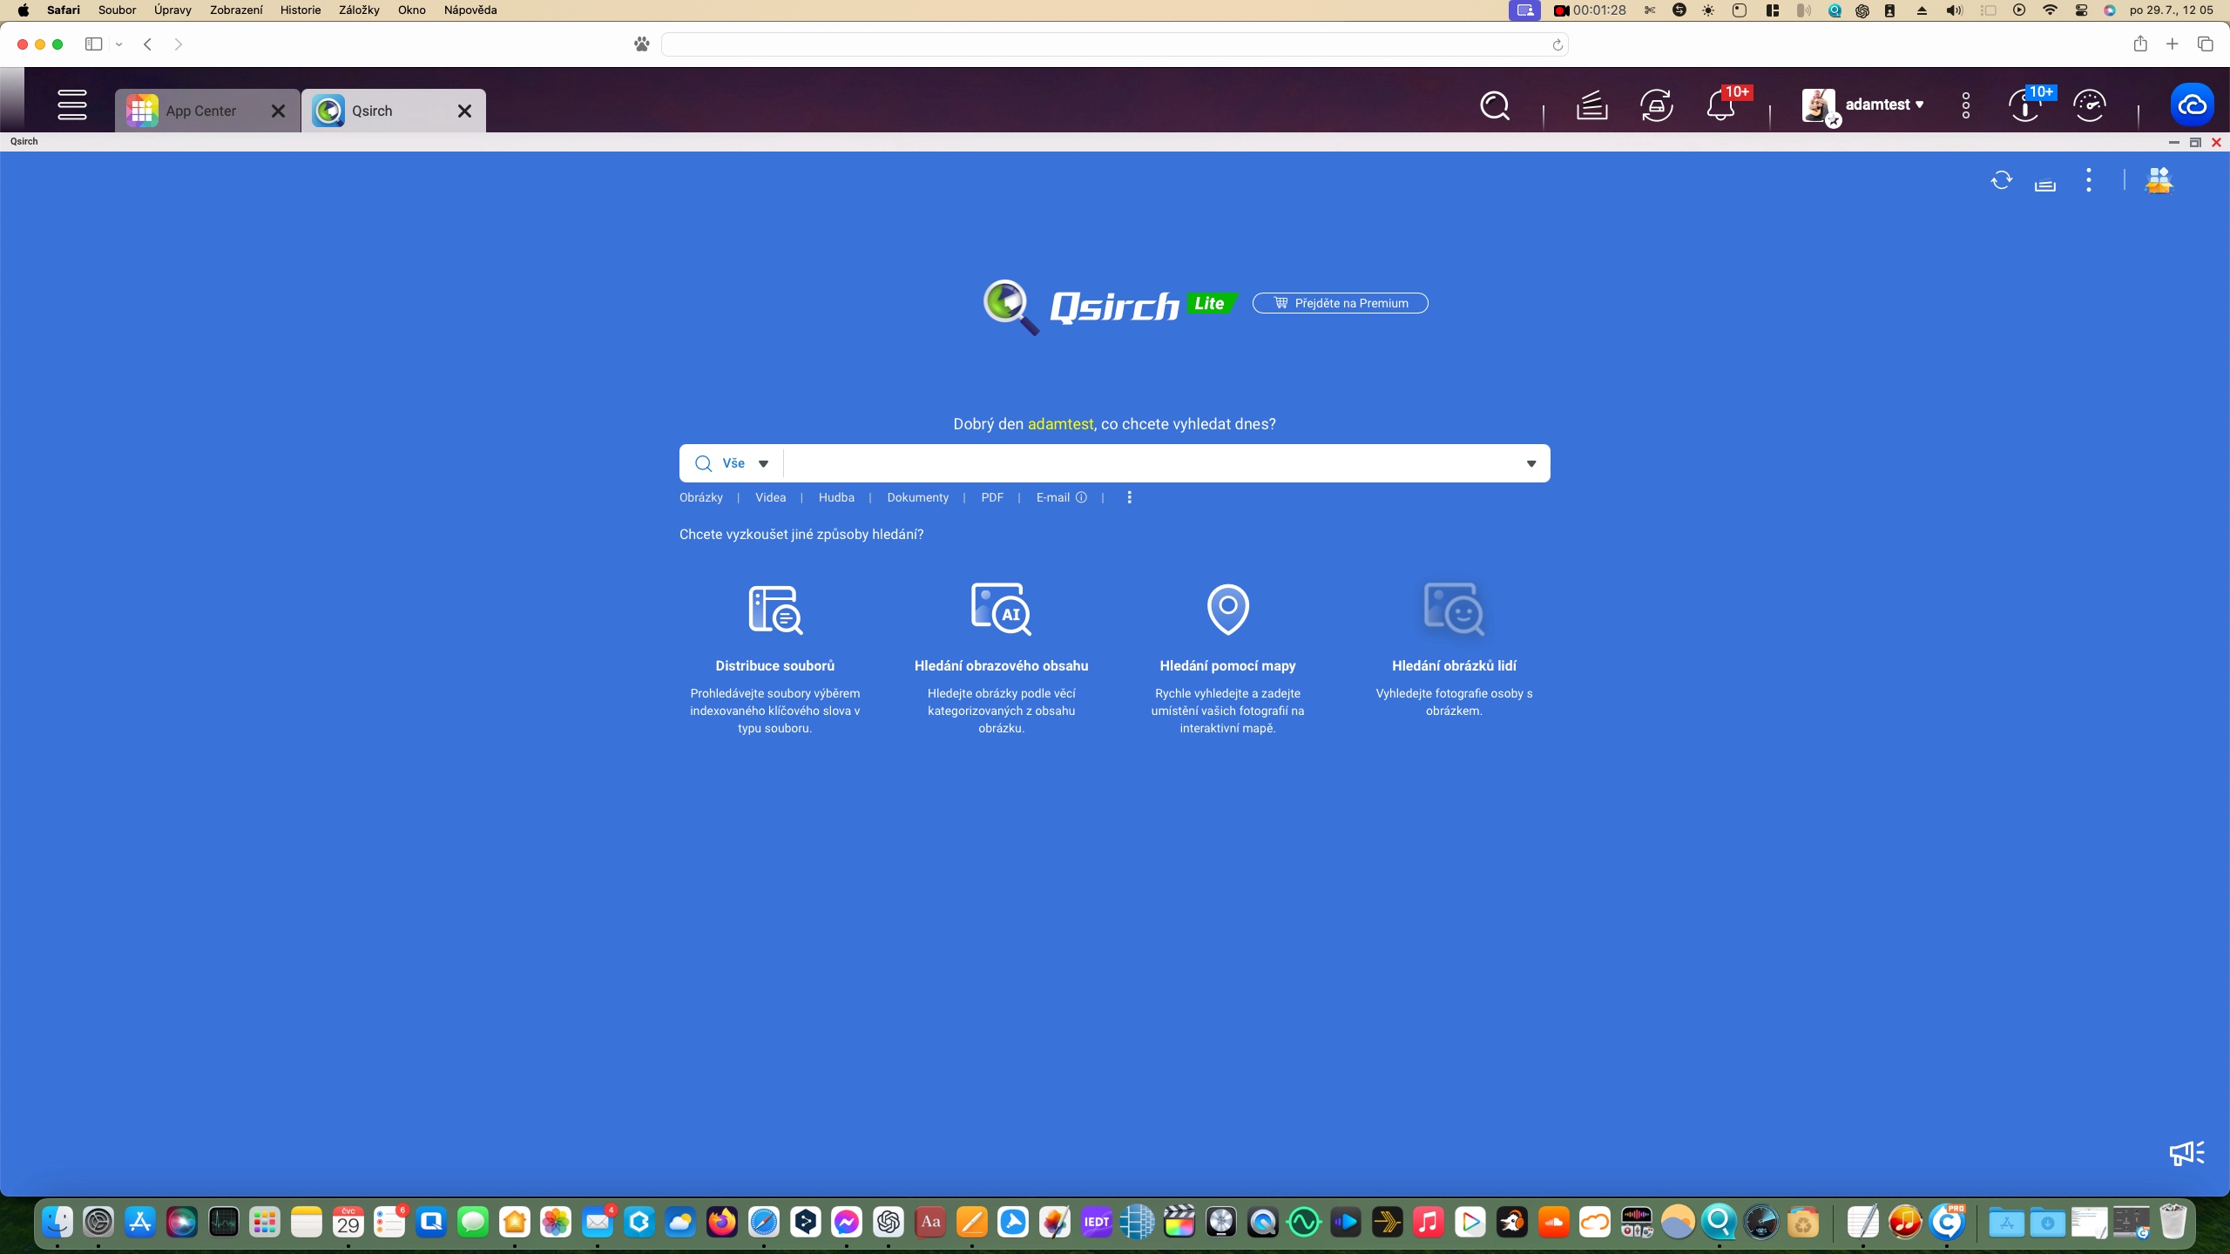This screenshot has width=2230, height=1254.
Task: Expand advanced search arrow in search box
Action: (x=1531, y=463)
